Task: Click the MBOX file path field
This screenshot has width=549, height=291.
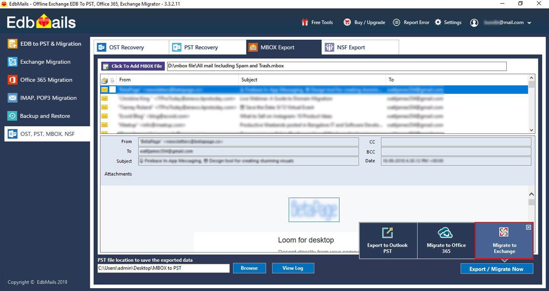Action: pyautogui.click(x=337, y=66)
